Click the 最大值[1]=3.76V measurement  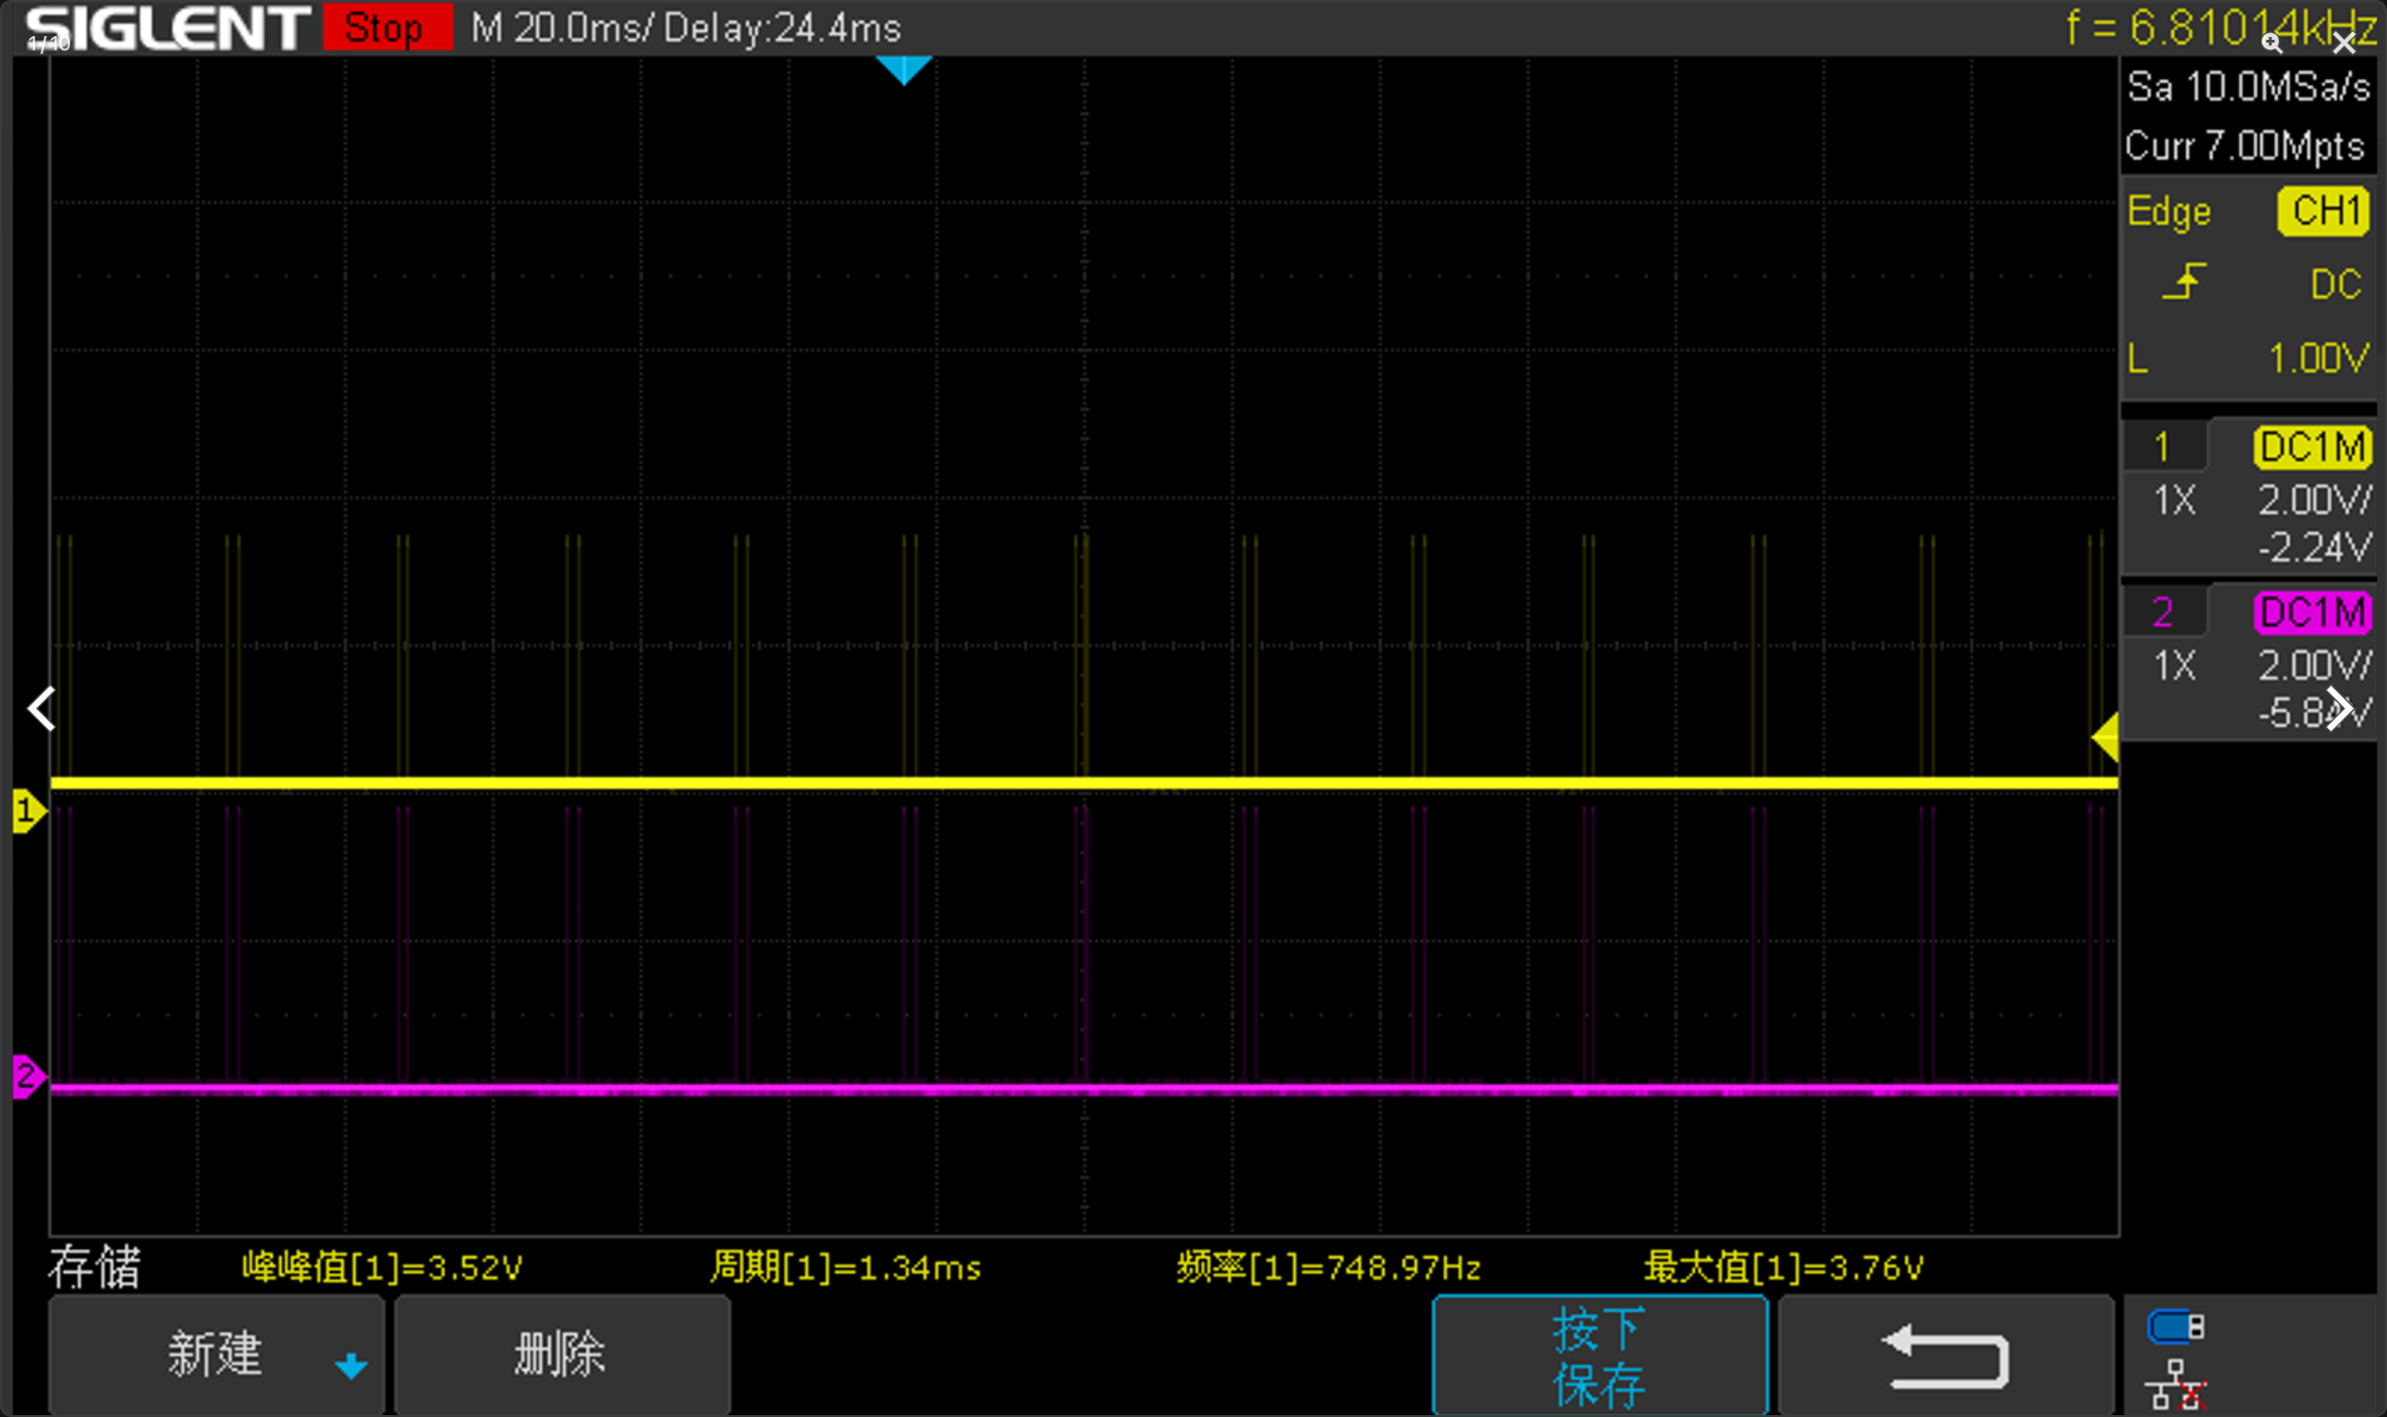click(1784, 1267)
